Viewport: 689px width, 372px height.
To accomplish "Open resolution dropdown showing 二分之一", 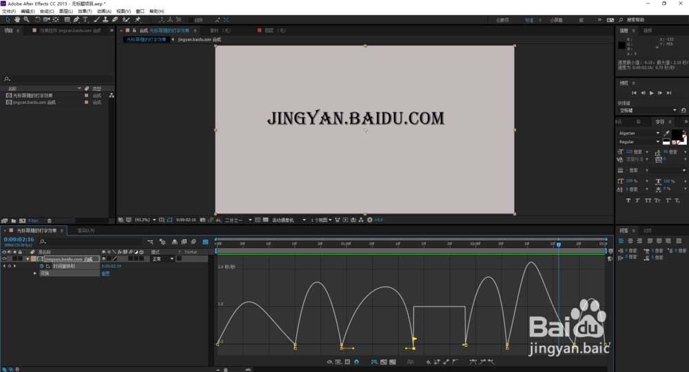I will point(238,220).
